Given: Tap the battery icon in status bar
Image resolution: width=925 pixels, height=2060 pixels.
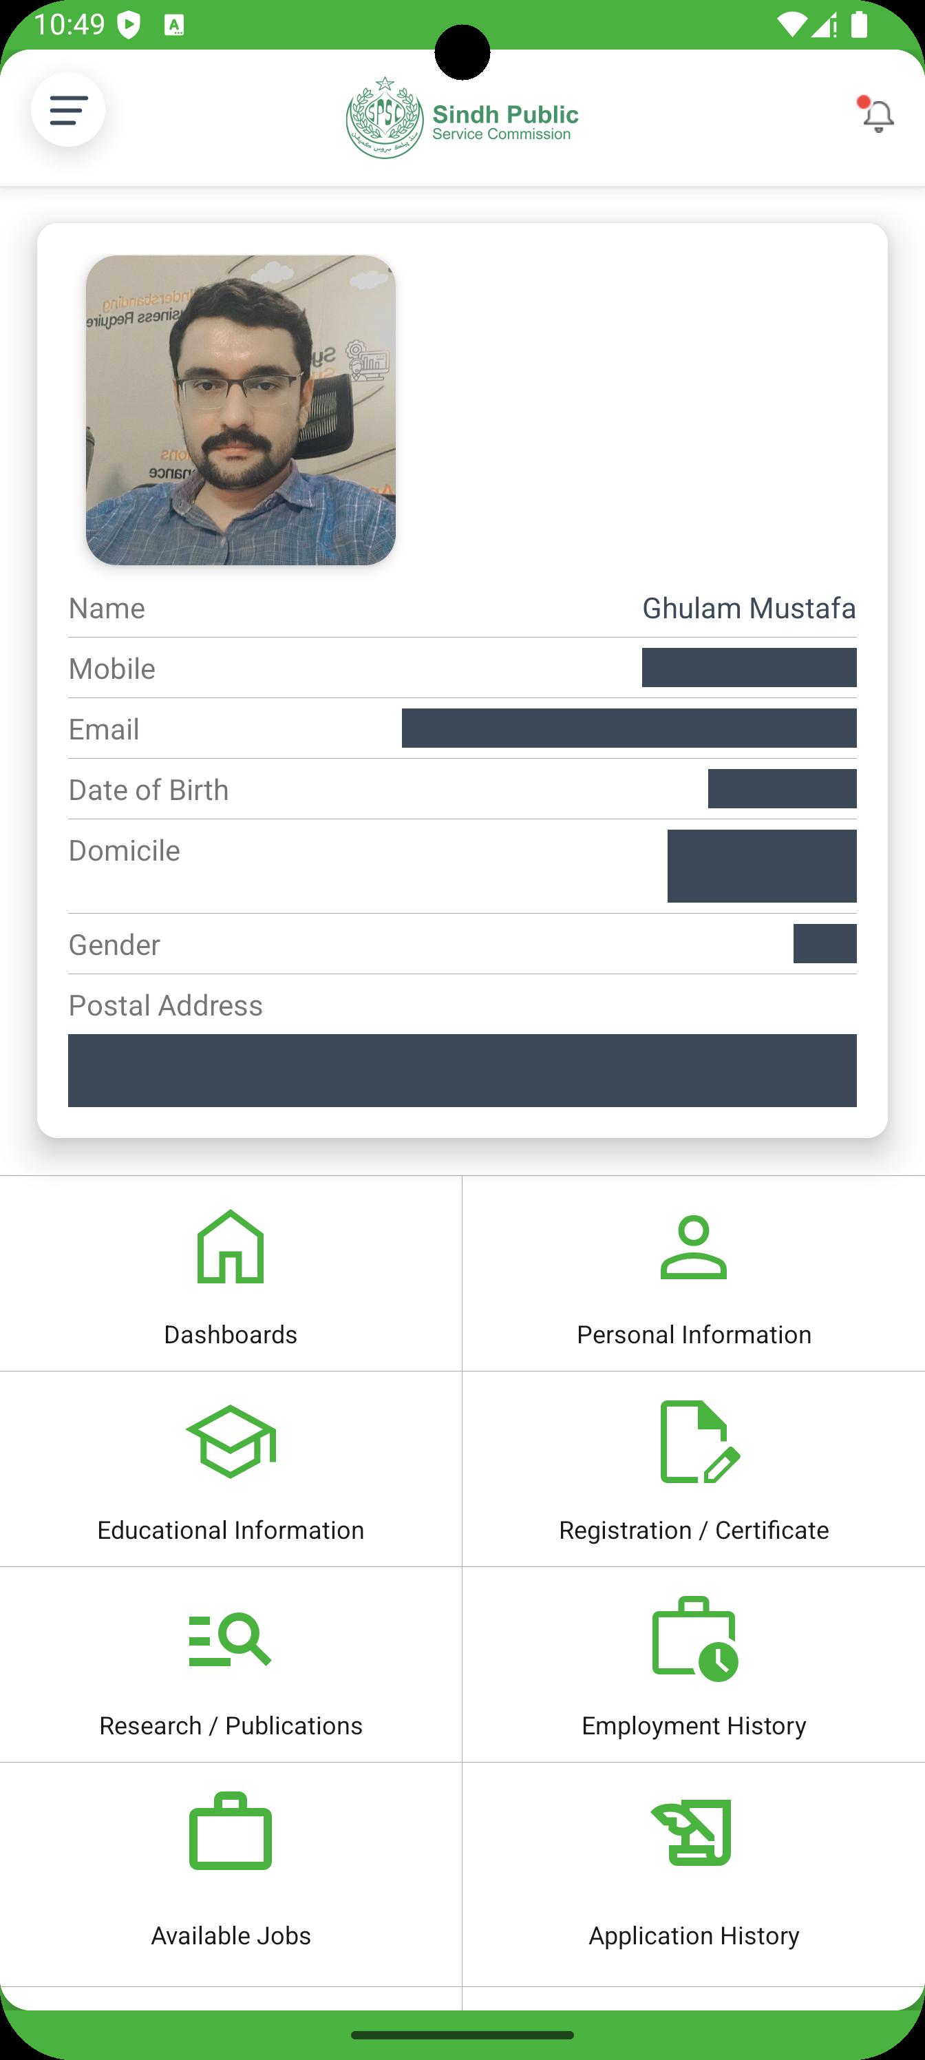Looking at the screenshot, I should (x=860, y=24).
